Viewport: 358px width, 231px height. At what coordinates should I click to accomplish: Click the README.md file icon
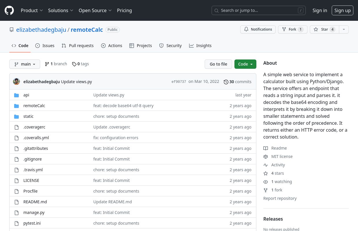coord(16,202)
